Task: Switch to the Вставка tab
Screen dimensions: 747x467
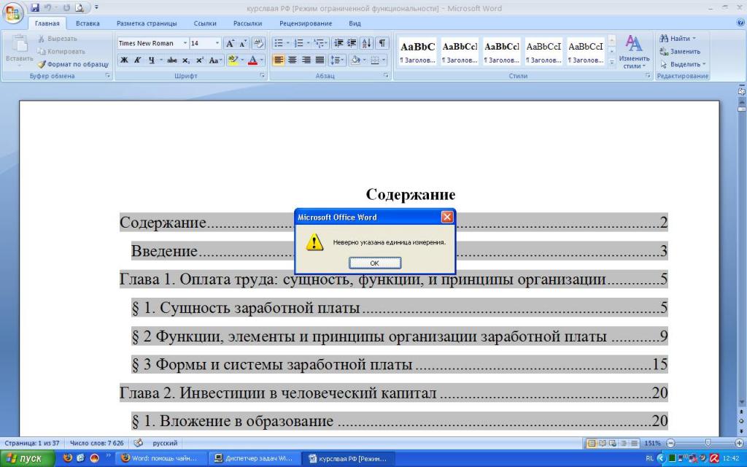Action: coord(88,23)
